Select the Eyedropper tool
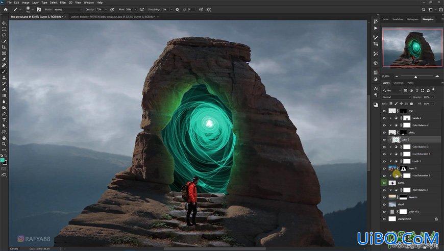The height and width of the screenshot is (251, 444). pyautogui.click(x=4, y=59)
